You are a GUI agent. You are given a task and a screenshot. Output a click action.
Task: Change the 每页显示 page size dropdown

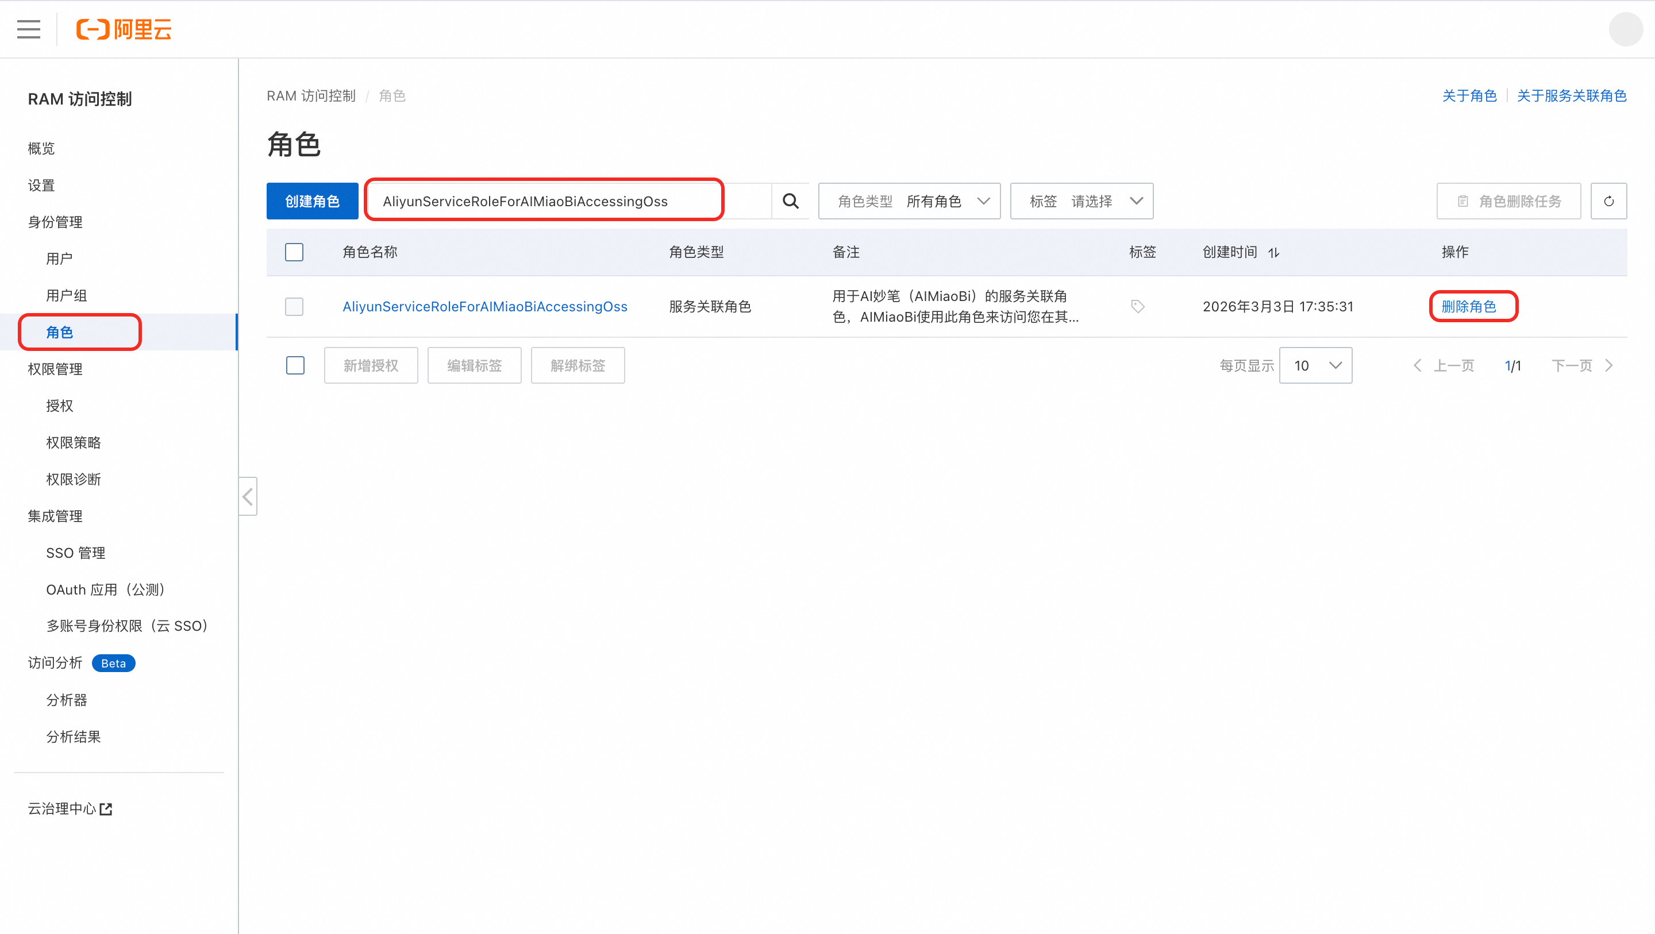click(x=1316, y=365)
